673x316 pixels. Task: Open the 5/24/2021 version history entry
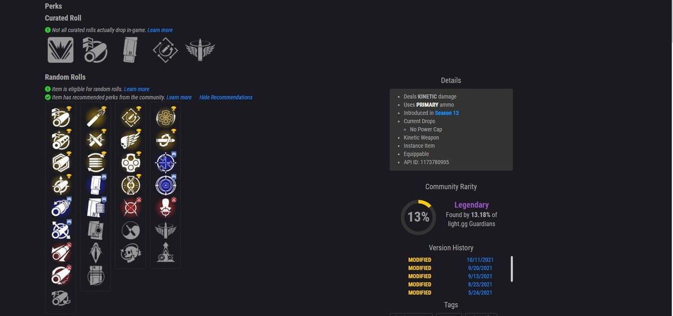(x=480, y=292)
